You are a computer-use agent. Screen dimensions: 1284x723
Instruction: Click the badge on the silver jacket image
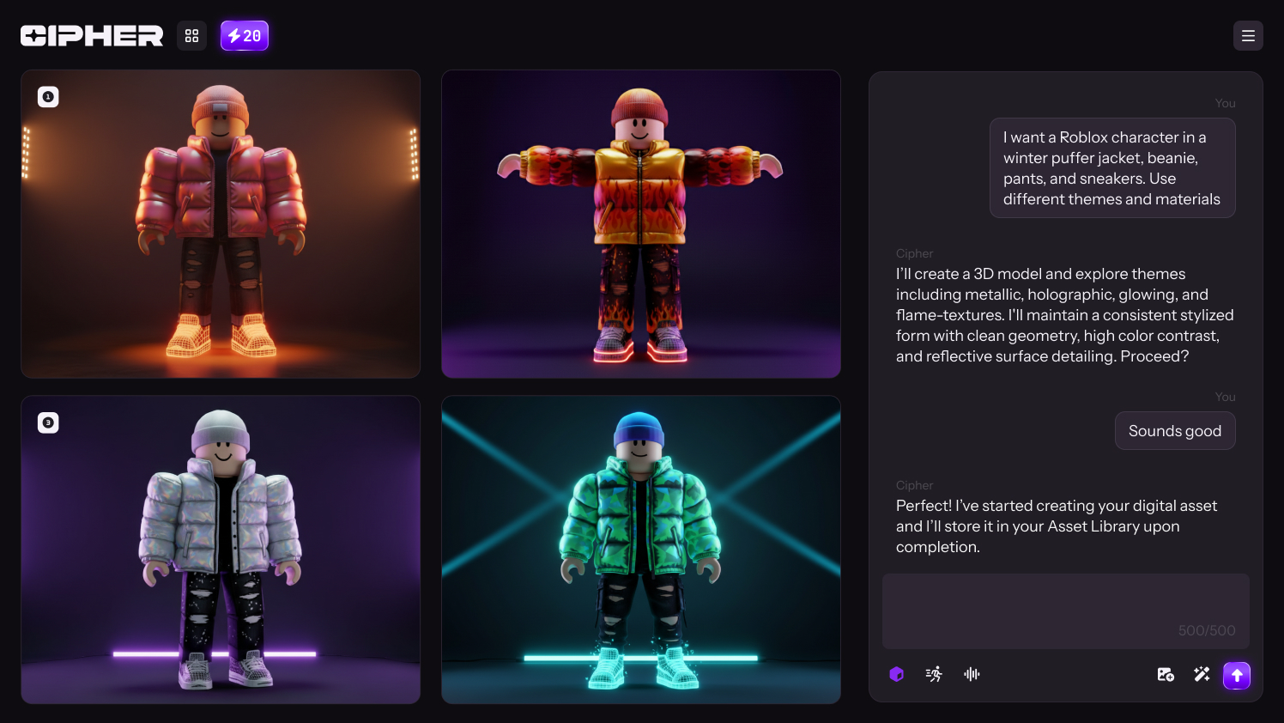click(x=48, y=422)
